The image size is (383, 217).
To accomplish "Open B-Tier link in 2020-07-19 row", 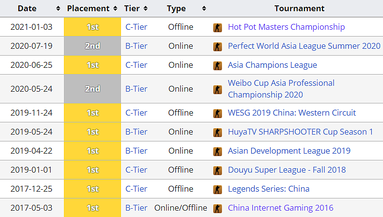I will (x=136, y=46).
